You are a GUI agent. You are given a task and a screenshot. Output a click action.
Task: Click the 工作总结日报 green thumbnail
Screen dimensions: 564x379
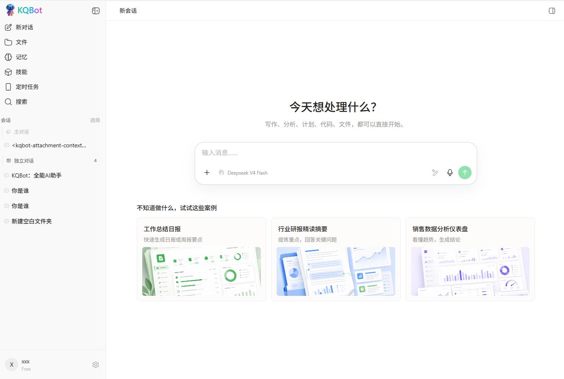tap(202, 271)
